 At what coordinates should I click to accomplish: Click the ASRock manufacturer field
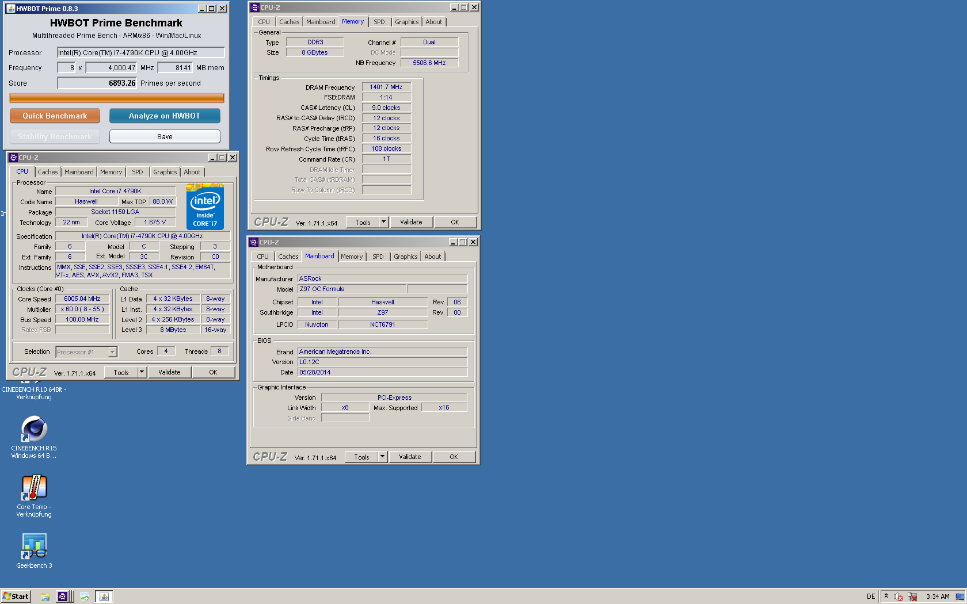(382, 278)
